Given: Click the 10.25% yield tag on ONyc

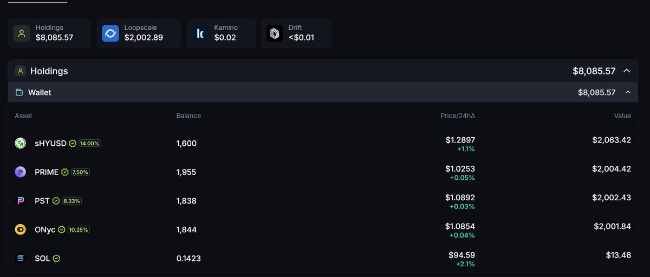Looking at the screenshot, I should click(79, 229).
